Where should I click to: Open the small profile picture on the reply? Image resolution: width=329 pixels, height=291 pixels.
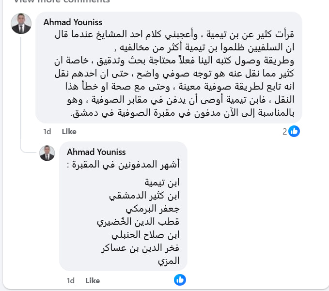(x=47, y=153)
